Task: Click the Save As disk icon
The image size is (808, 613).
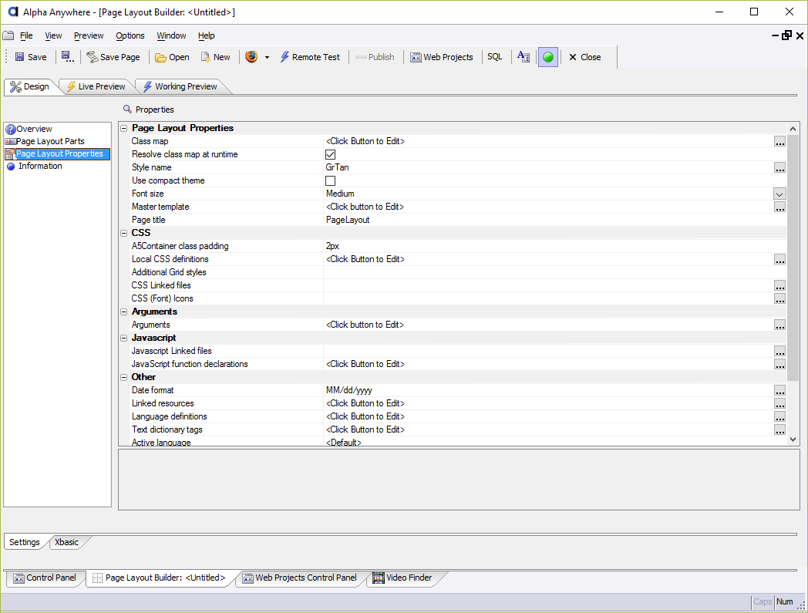Action: click(68, 57)
